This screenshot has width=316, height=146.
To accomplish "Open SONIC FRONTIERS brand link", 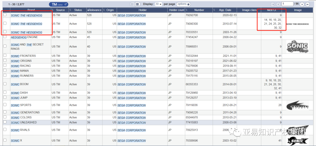I will coord(23,56).
